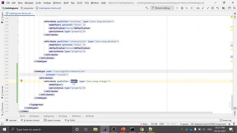The width and height of the screenshot is (237, 133).
Task: Click the taskbar search box
Action: [40, 129]
